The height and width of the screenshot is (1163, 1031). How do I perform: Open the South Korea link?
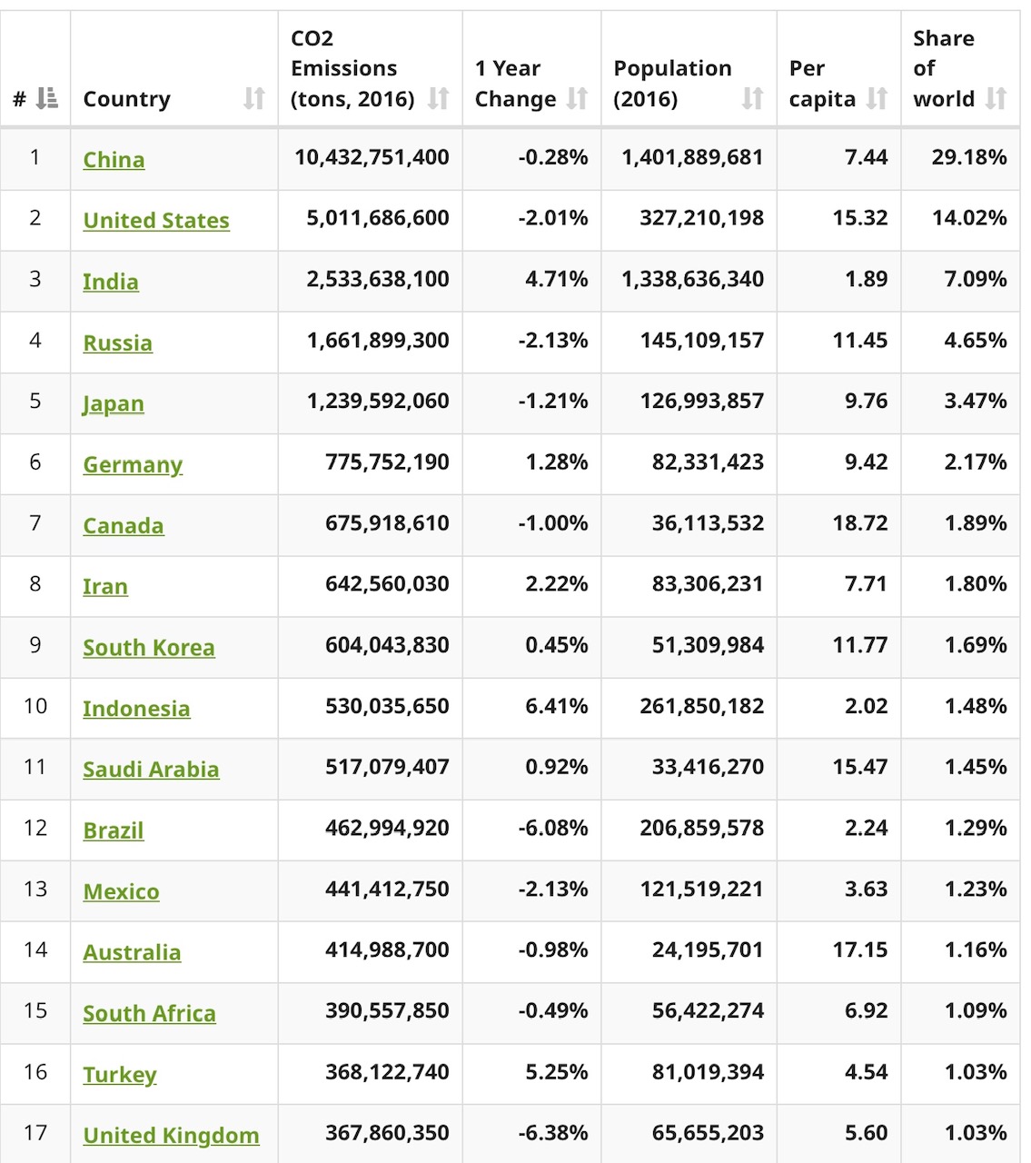148,647
